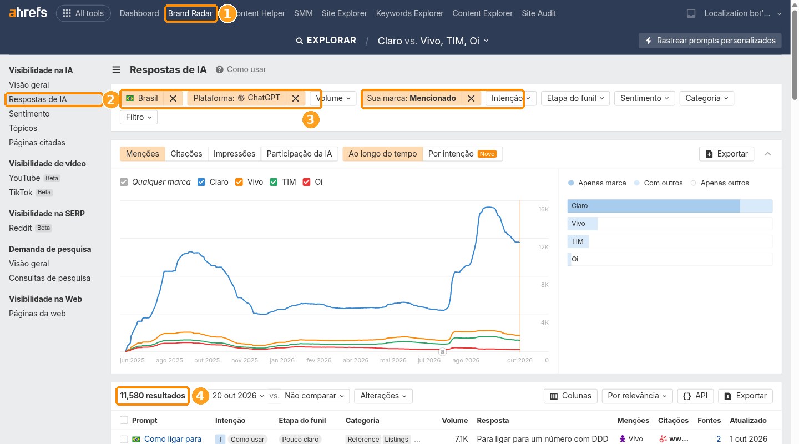Click the API button
This screenshot has width=799, height=444.
(x=695, y=396)
